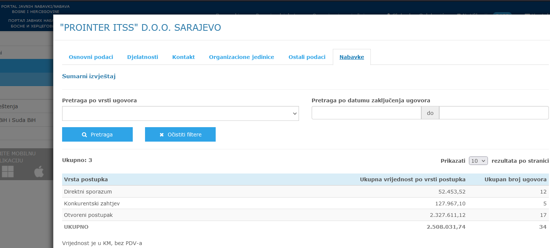Image resolution: width=550 pixels, height=248 pixels.
Task: Click the Vrsta postupka column header
Action: [x=86, y=179]
